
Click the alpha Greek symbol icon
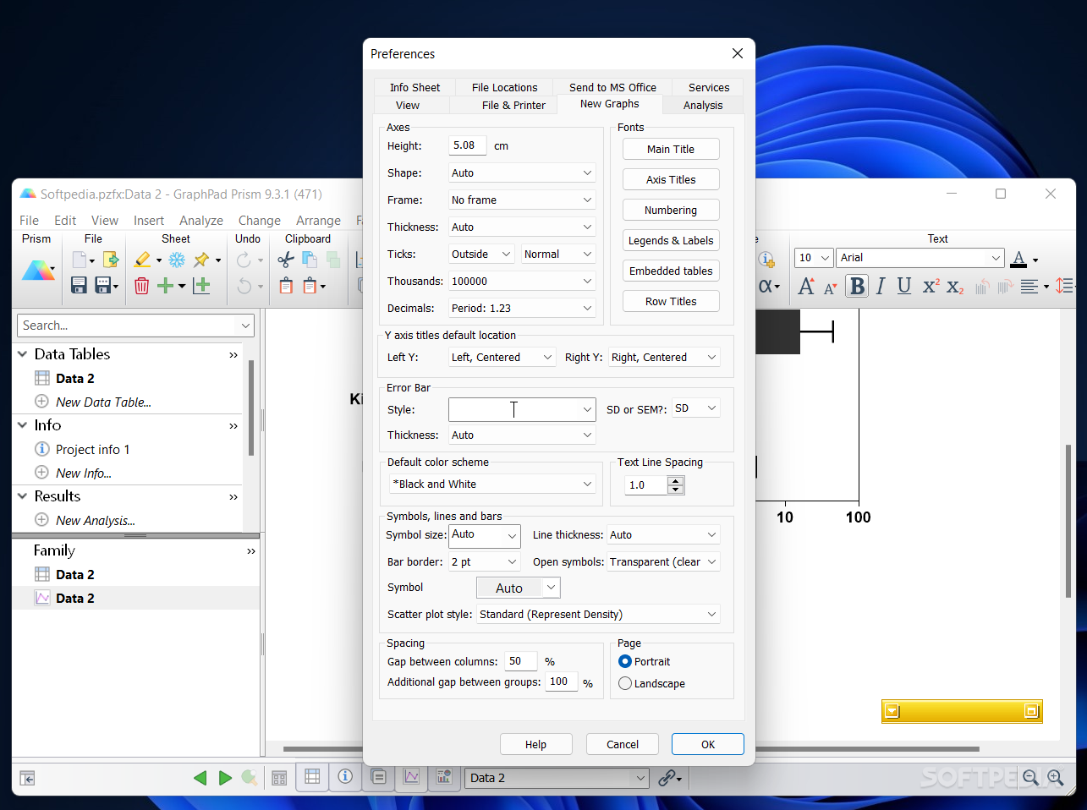pos(766,286)
